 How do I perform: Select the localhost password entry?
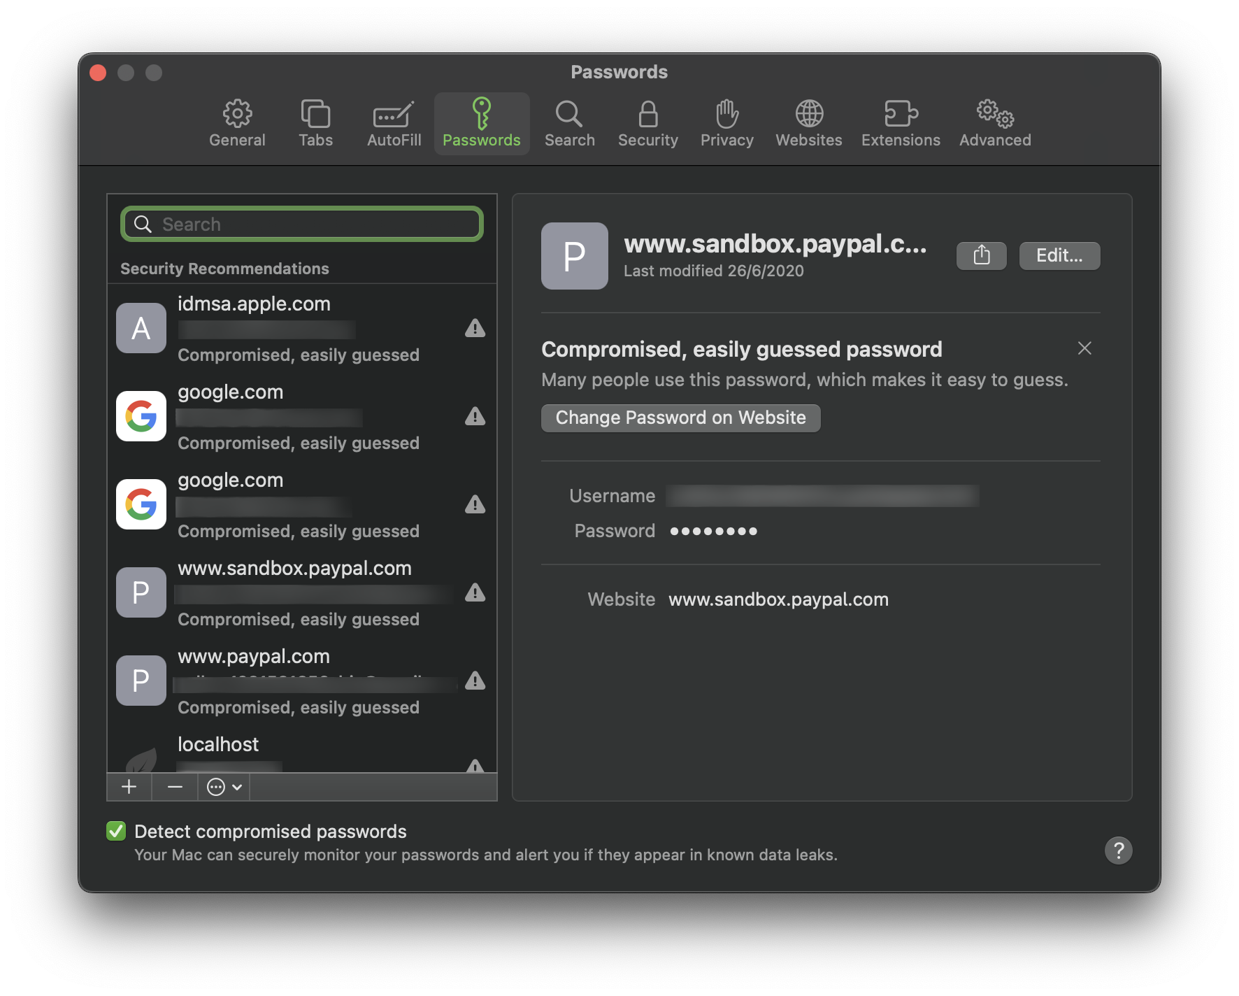click(302, 750)
